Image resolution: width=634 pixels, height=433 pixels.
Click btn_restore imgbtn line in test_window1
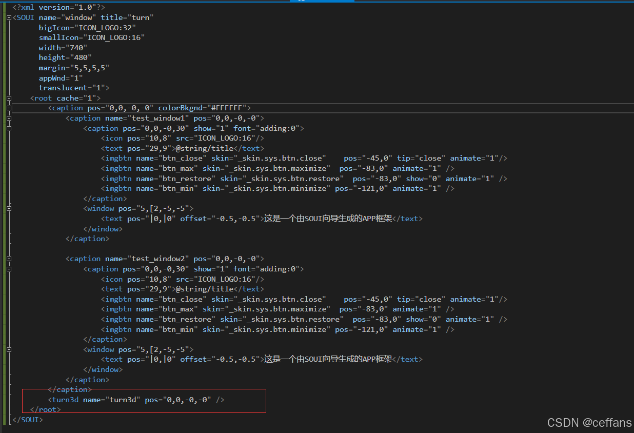(304, 179)
